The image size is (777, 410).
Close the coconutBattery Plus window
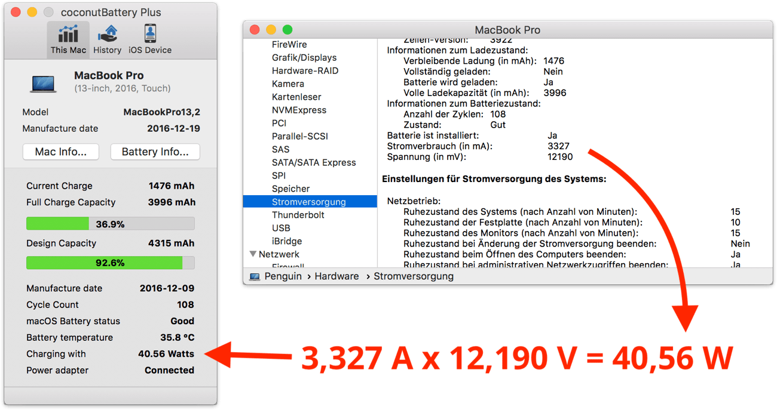point(16,12)
